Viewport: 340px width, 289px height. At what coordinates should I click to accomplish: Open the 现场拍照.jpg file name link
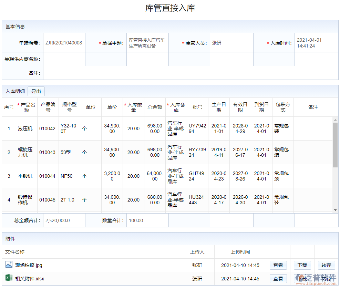29,265
